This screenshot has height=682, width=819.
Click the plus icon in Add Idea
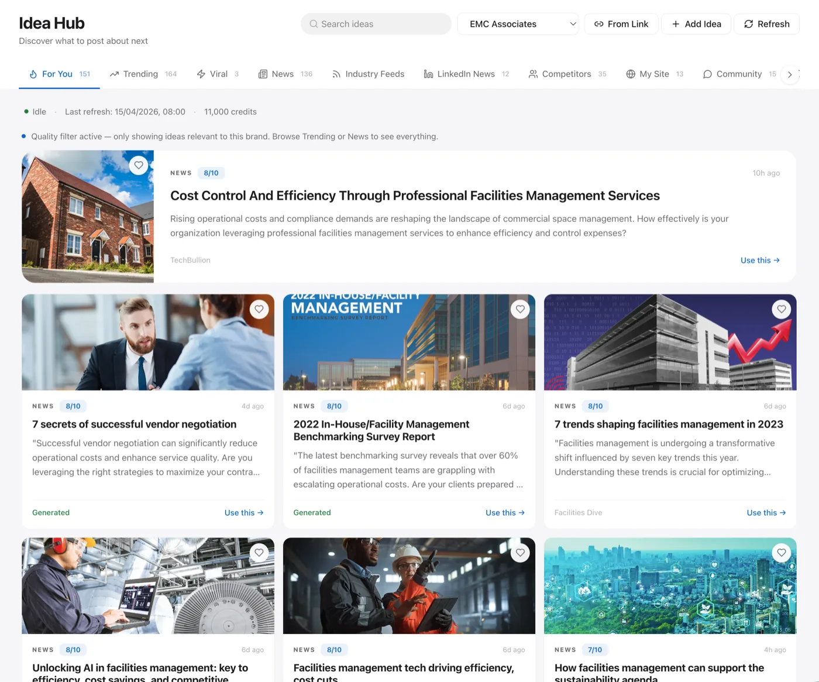[x=676, y=24]
